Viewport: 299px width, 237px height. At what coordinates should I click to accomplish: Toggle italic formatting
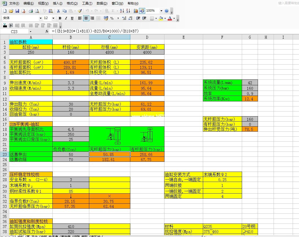[x=66, y=18]
